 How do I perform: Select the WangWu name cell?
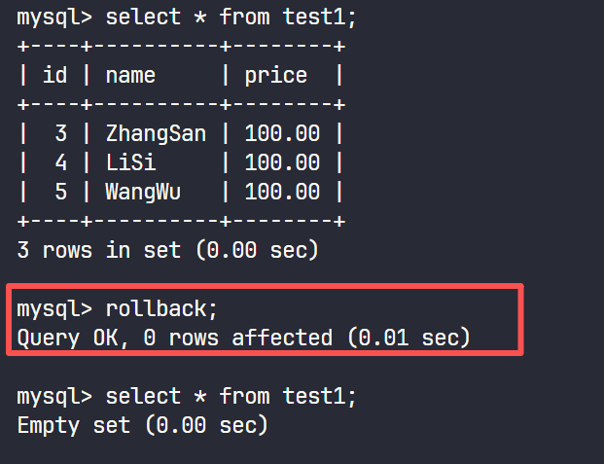[x=143, y=192]
